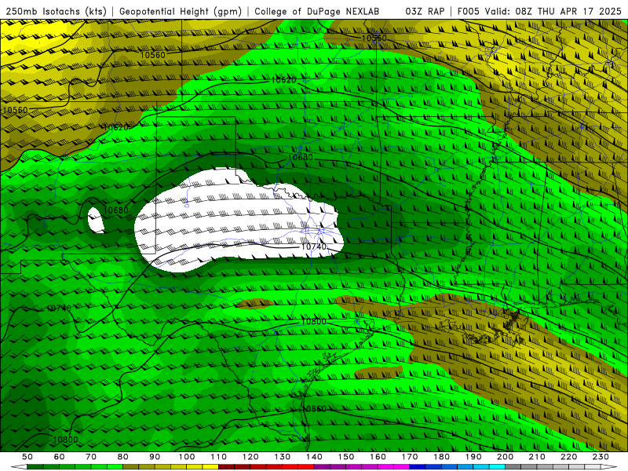Click the 160 value on the color scale

pyautogui.click(x=378, y=457)
